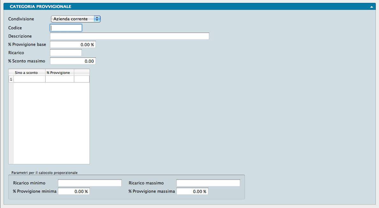This screenshot has width=379, height=208.
Task: Click the Ricarico input field
Action: pyautogui.click(x=66, y=53)
